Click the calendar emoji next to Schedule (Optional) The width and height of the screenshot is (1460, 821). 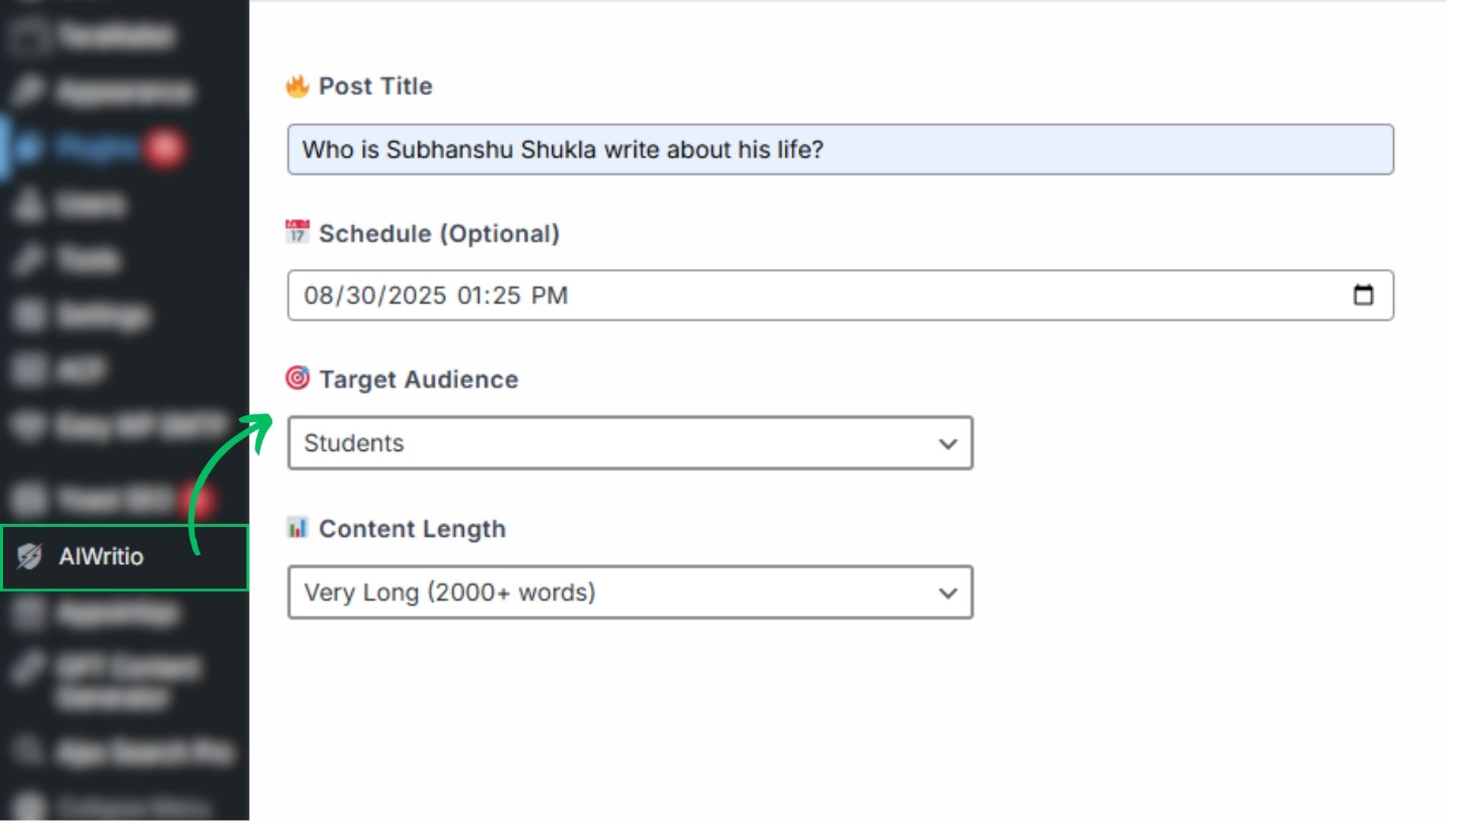297,233
